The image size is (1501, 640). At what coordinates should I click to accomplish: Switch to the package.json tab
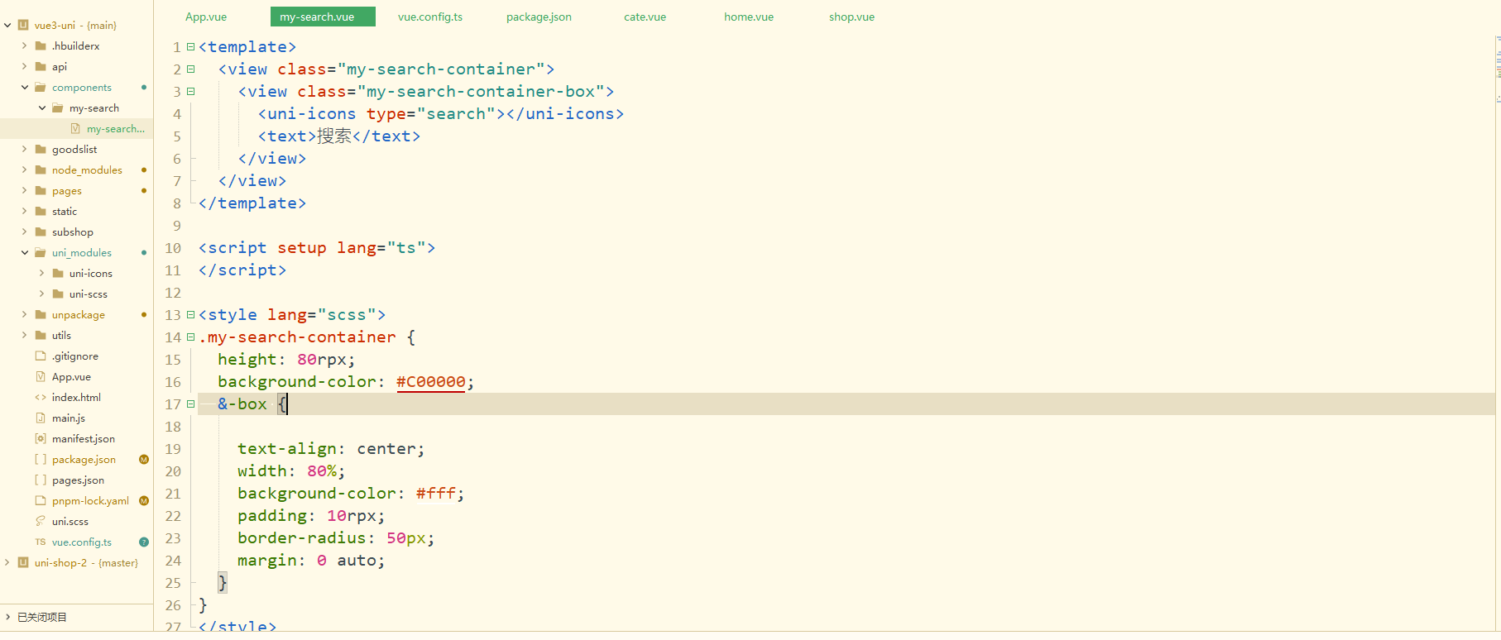click(539, 17)
